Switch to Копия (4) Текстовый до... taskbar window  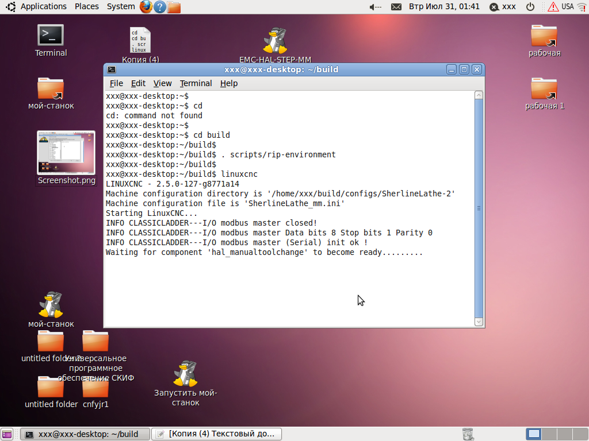click(217, 434)
